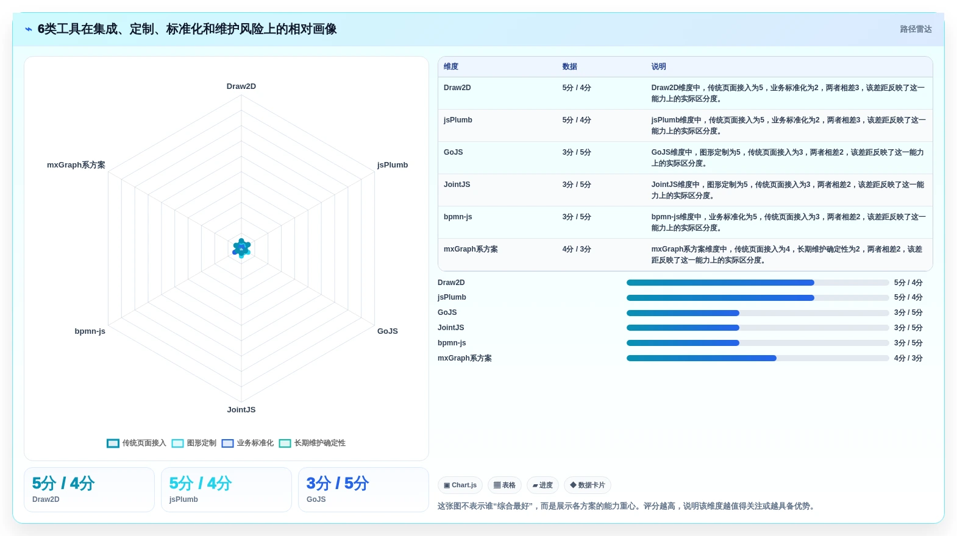The height and width of the screenshot is (536, 957).
Task: Click the 路径雷达 label in header
Action: (916, 29)
